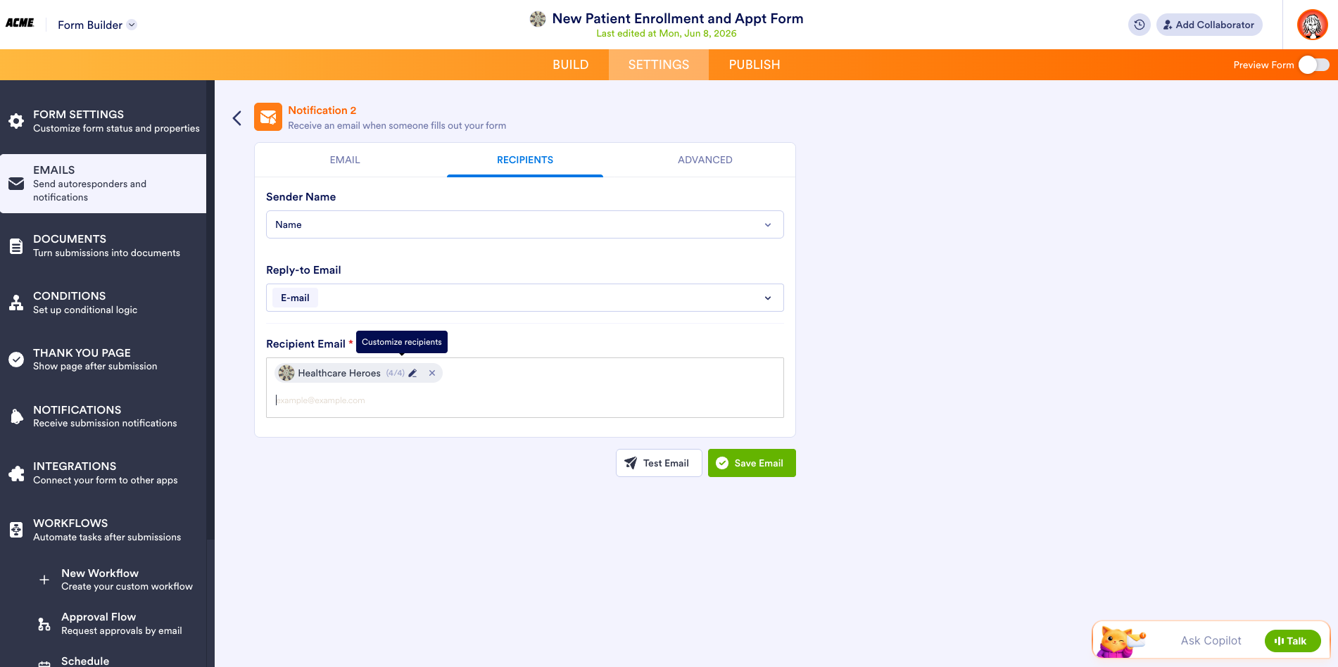Screen dimensions: 1338x667
Task: Open INTEGRATIONS section label
Action: pyautogui.click(x=75, y=466)
